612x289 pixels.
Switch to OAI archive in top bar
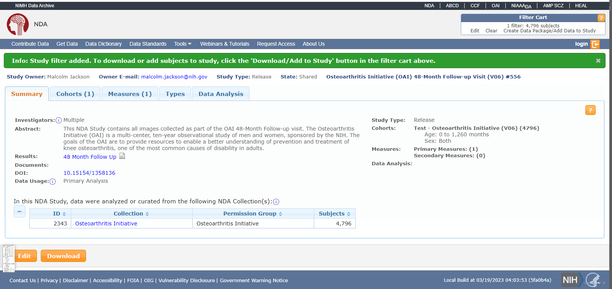tap(495, 6)
